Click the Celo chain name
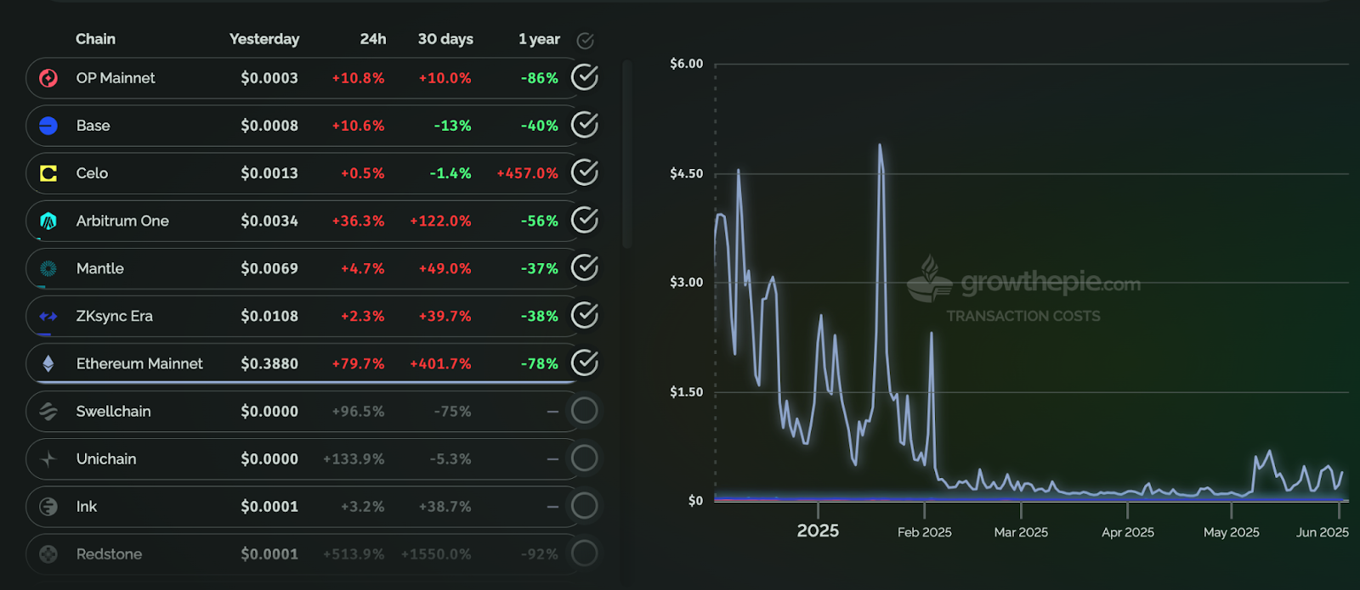 click(92, 173)
